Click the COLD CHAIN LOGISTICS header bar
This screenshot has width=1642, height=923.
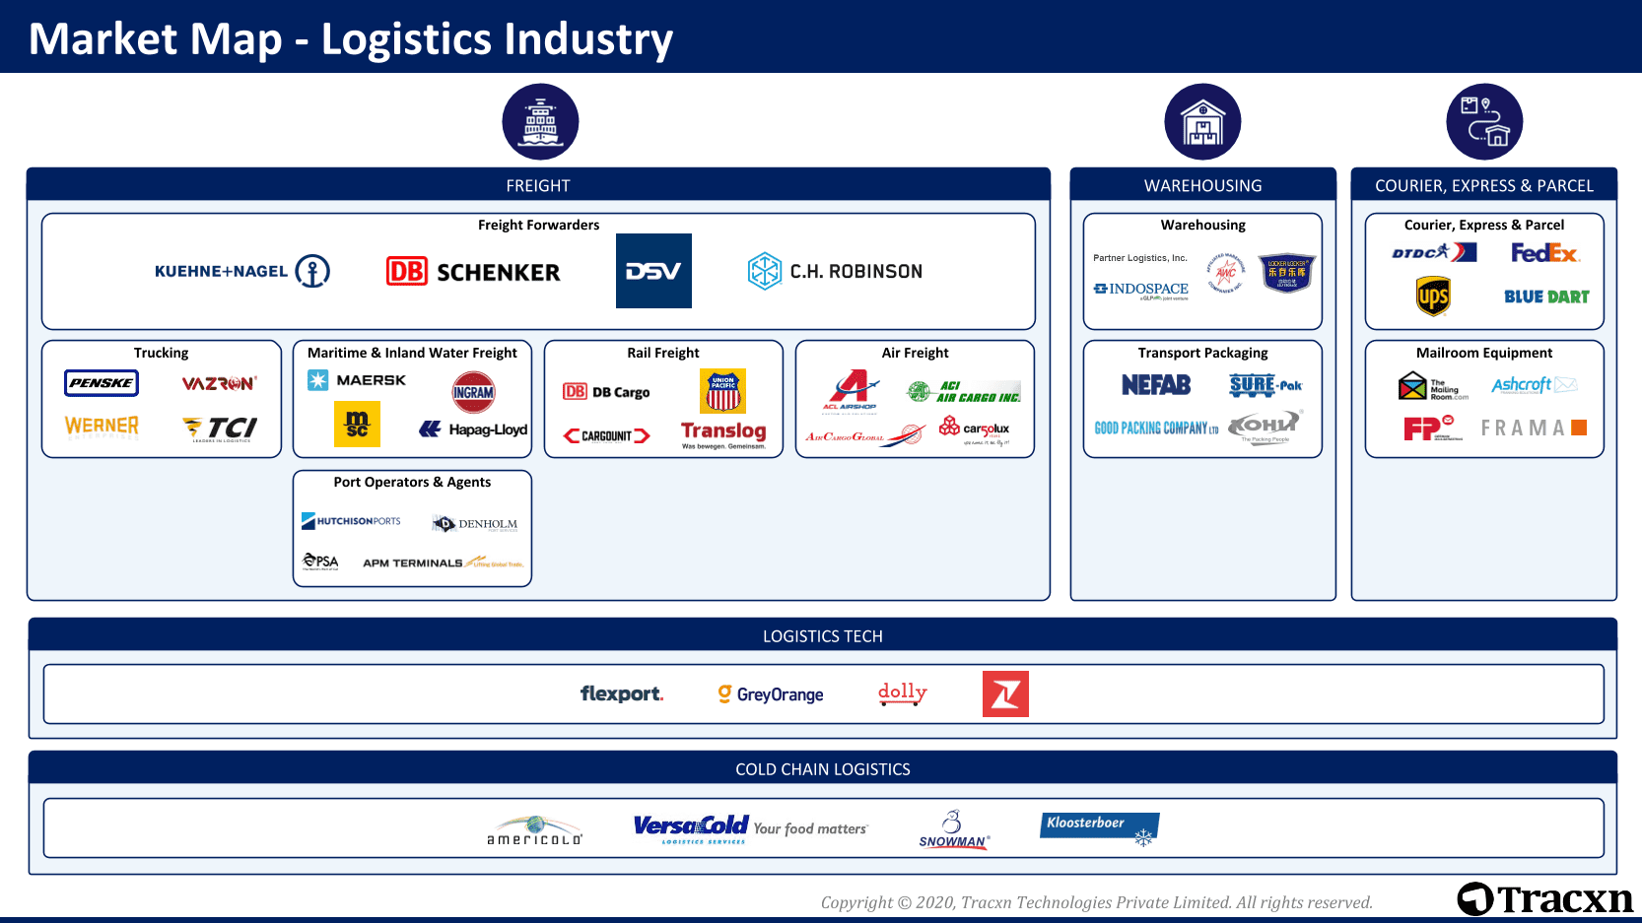click(x=822, y=768)
